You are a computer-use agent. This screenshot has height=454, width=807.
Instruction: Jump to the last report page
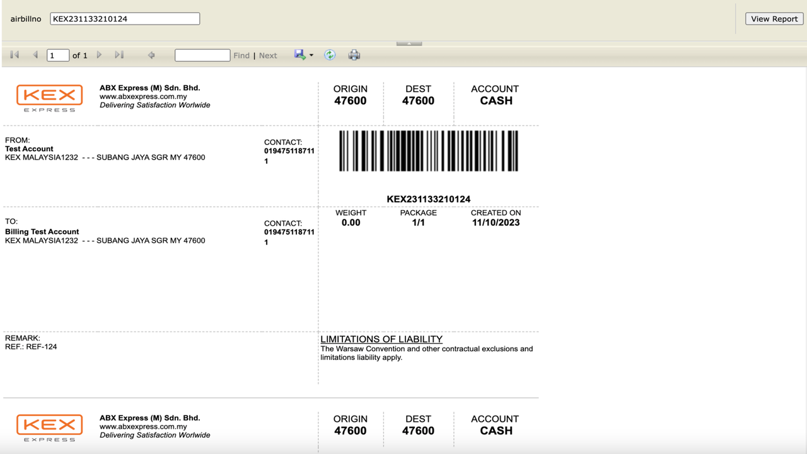119,55
